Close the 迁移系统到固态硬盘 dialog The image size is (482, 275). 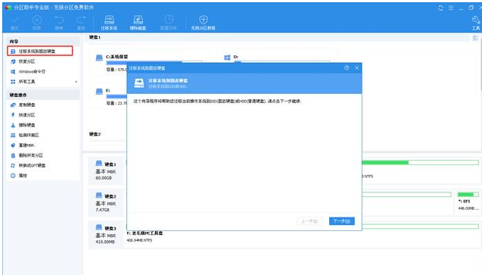[356, 68]
